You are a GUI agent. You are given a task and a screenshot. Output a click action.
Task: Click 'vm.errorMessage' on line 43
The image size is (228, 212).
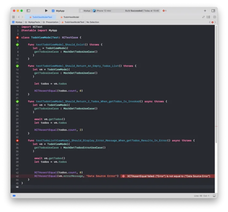pyautogui.click(x=71, y=176)
